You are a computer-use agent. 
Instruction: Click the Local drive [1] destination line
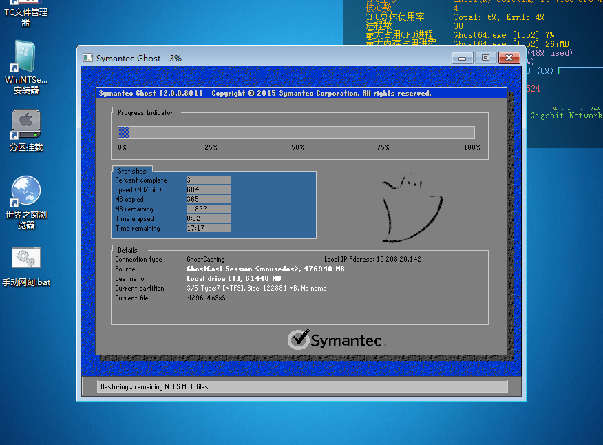[x=234, y=278]
